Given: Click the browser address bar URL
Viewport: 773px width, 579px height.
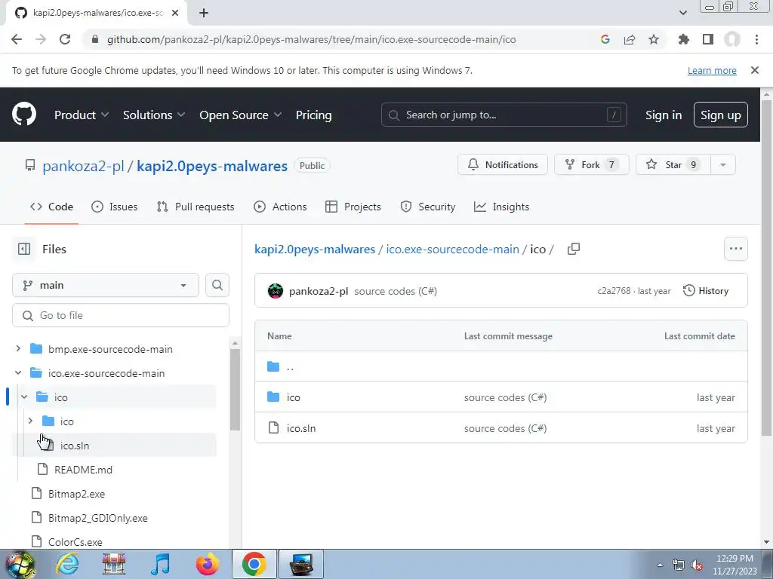Looking at the screenshot, I should click(312, 39).
